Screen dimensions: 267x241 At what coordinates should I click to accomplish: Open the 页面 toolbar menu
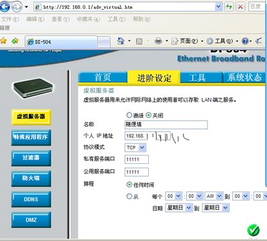click(x=187, y=41)
